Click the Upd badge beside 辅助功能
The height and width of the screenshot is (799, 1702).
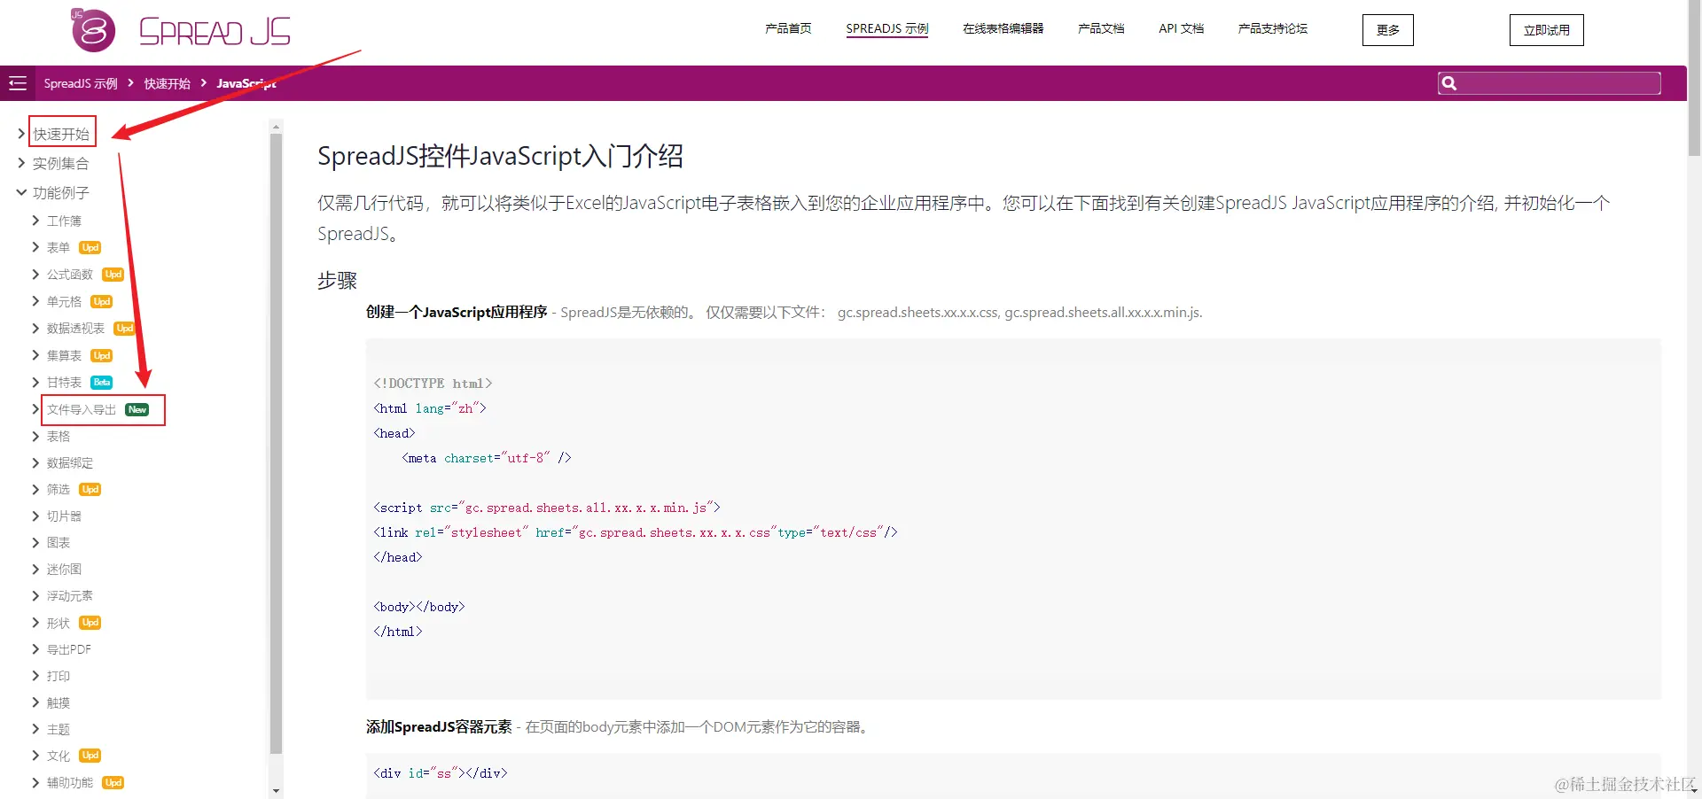[x=113, y=783]
